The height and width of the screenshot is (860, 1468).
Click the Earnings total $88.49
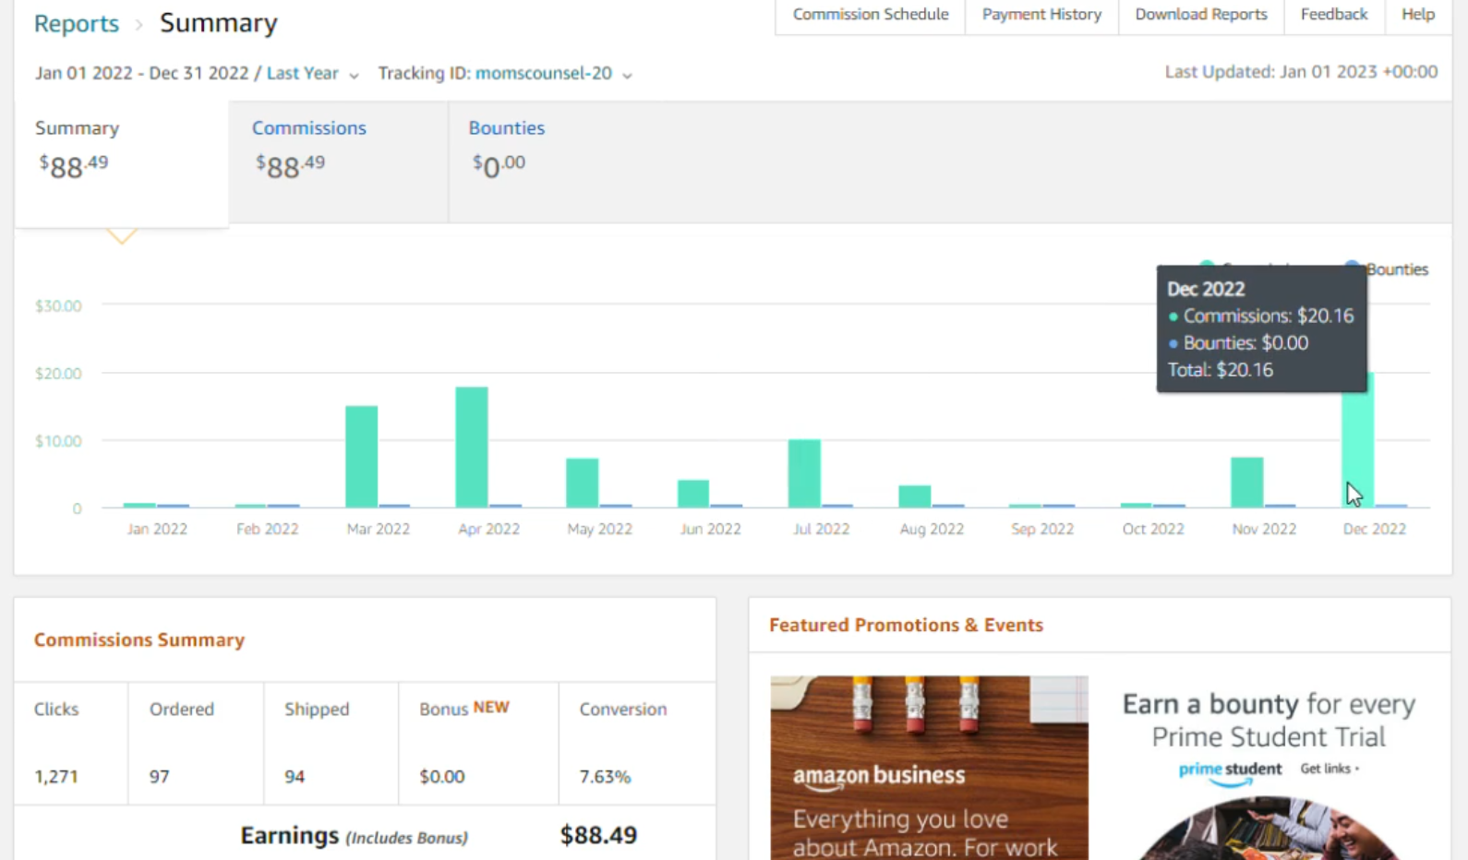tap(598, 835)
